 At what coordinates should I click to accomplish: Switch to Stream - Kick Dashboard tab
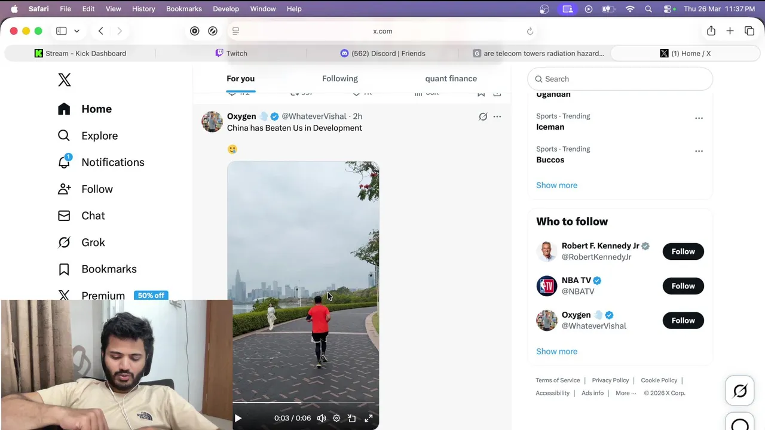tap(80, 53)
